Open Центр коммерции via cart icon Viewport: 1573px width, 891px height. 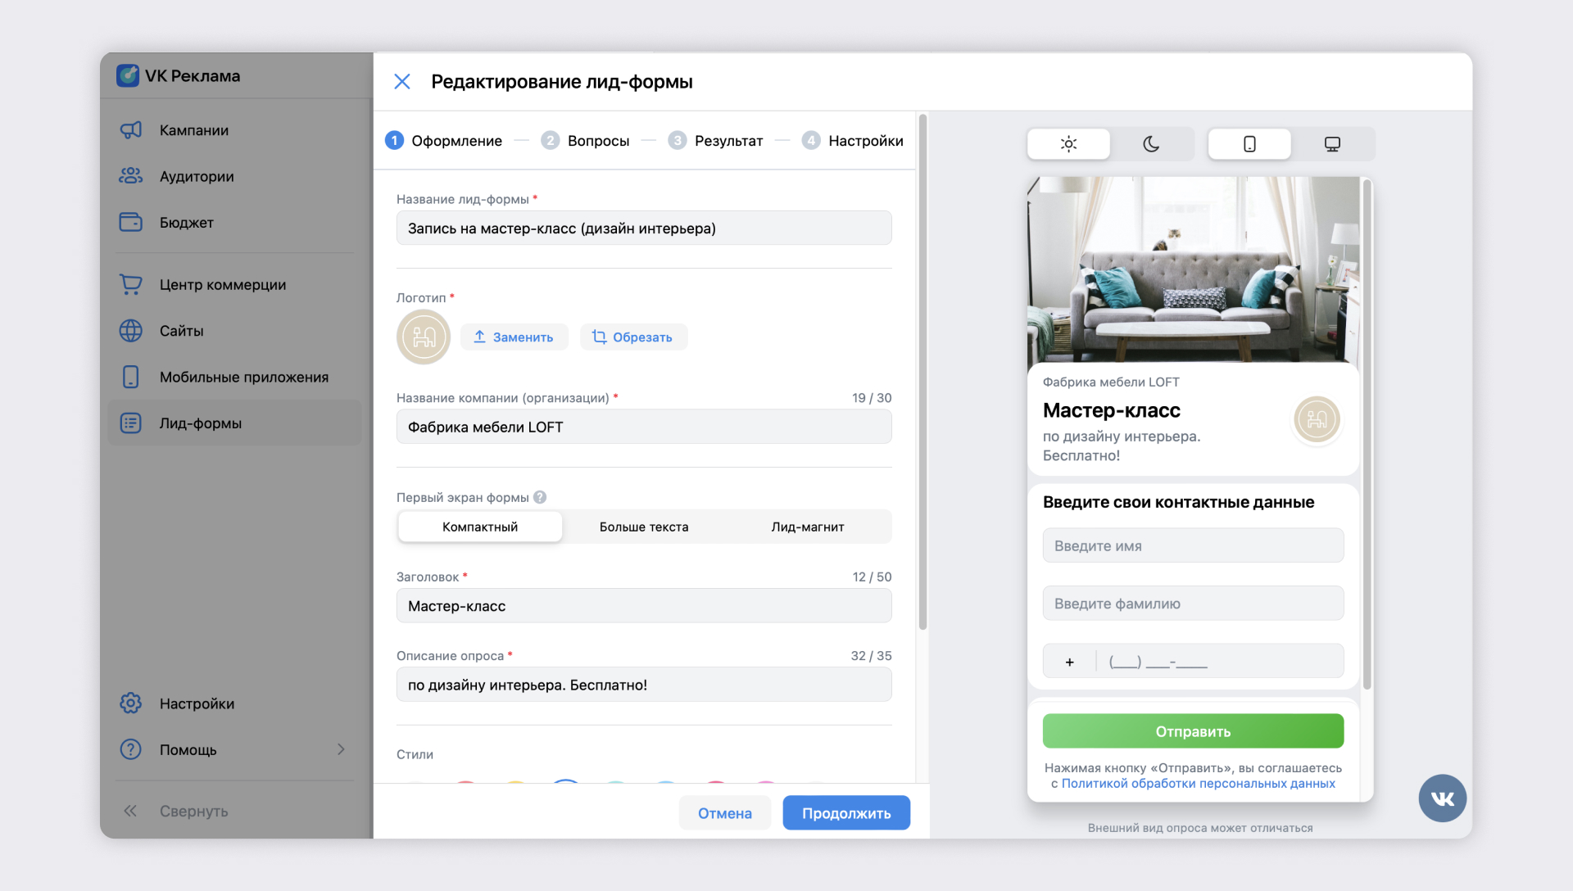point(131,284)
